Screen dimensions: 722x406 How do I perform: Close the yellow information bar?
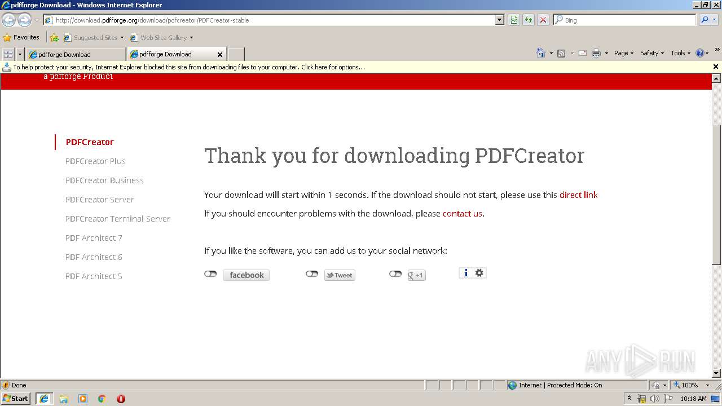point(716,67)
